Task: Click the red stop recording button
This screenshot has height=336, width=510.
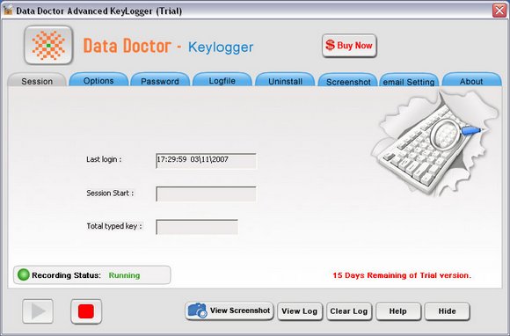Action: pos(86,311)
